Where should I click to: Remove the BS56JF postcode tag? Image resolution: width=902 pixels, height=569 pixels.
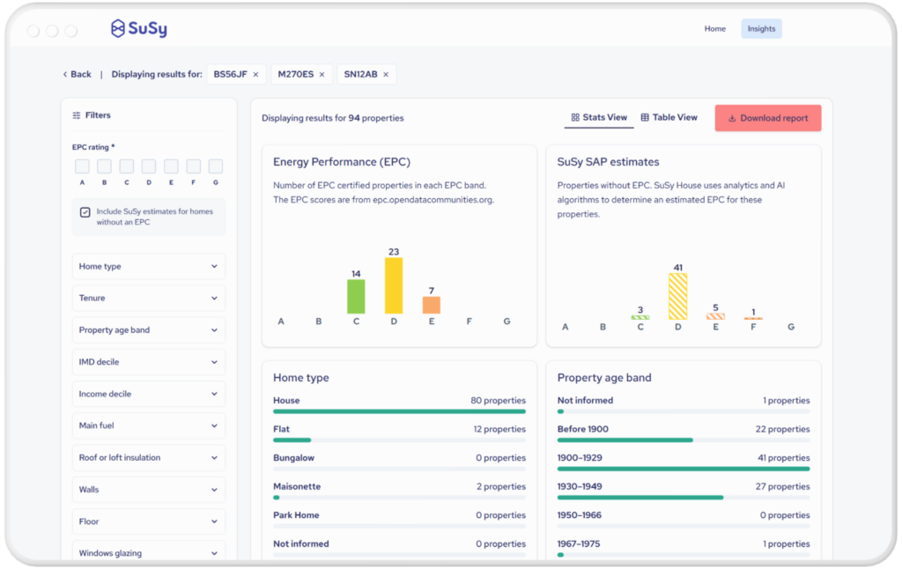[x=256, y=74]
